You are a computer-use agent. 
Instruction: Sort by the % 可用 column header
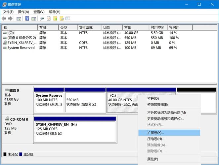180,28
